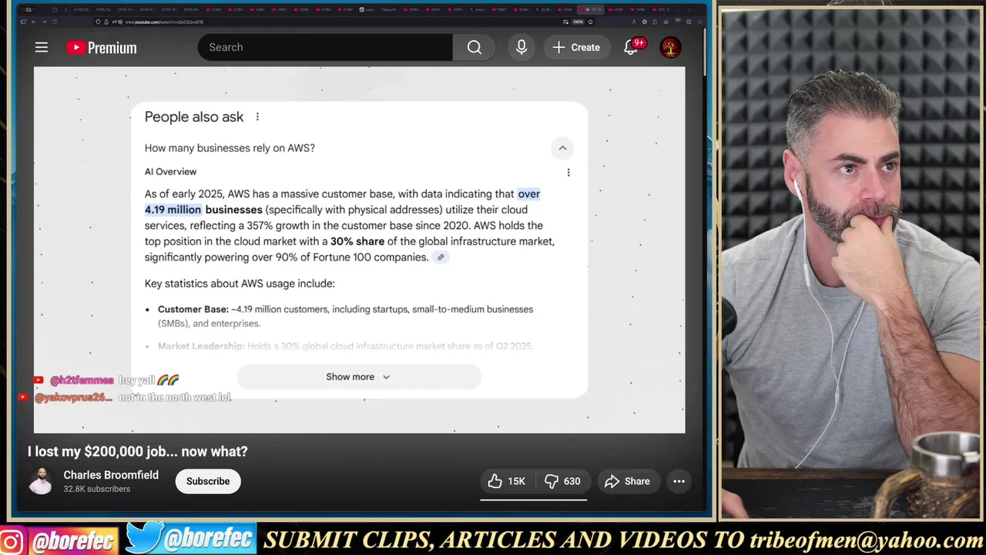The width and height of the screenshot is (986, 555).
Task: Click the '32.8K subscribers' text
Action: click(97, 489)
